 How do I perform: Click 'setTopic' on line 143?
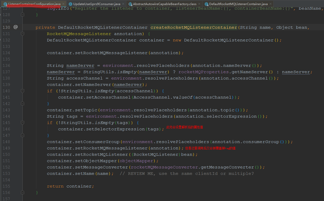click(86, 110)
